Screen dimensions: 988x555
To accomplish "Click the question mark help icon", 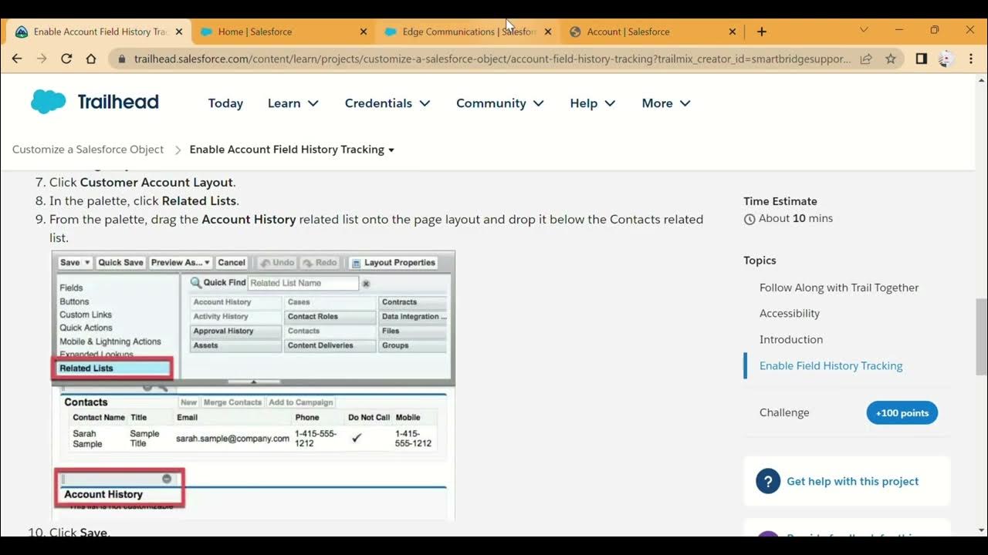I will [x=767, y=481].
